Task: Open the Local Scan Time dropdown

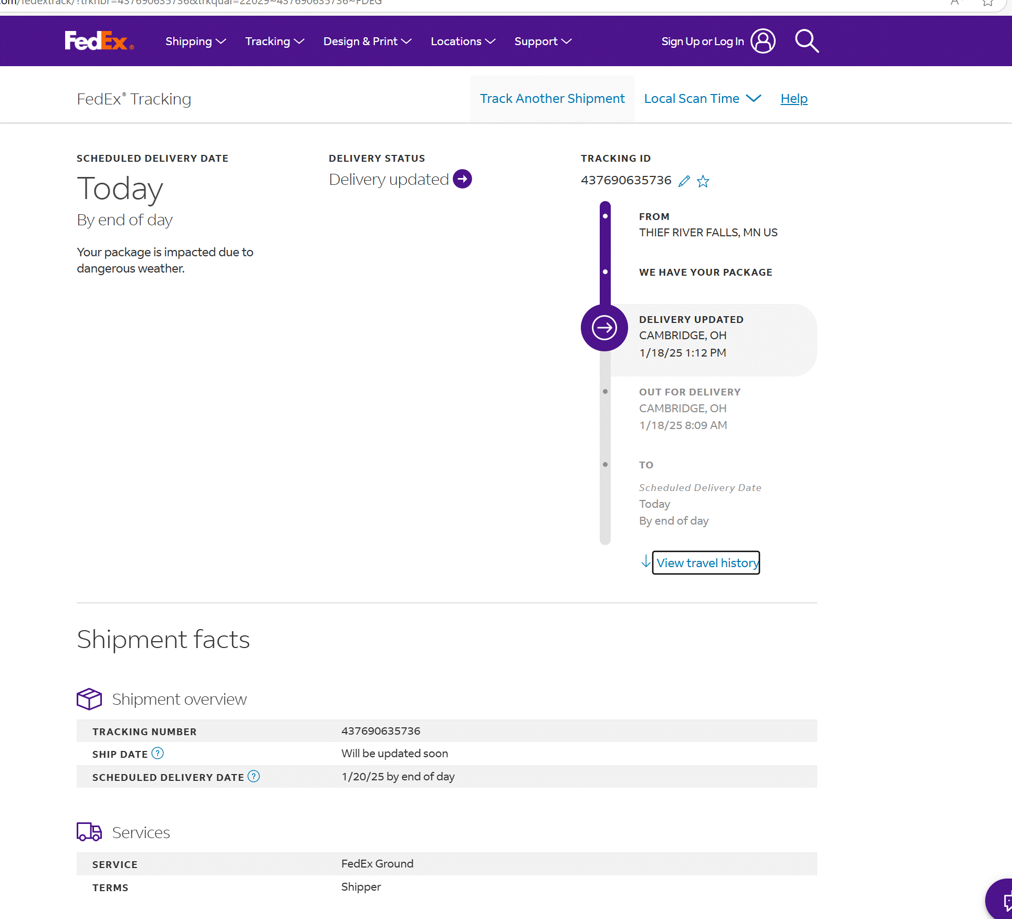Action: coord(703,99)
